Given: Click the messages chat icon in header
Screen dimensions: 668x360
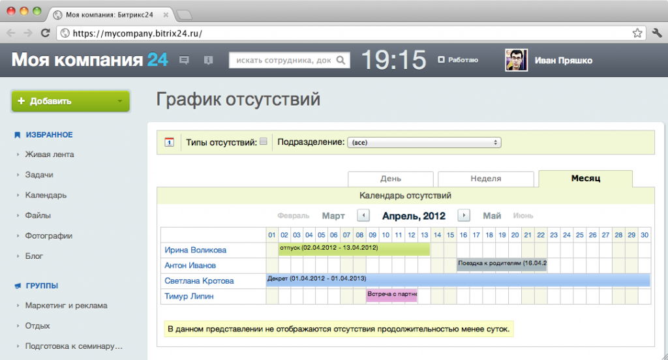Looking at the screenshot, I should [184, 61].
